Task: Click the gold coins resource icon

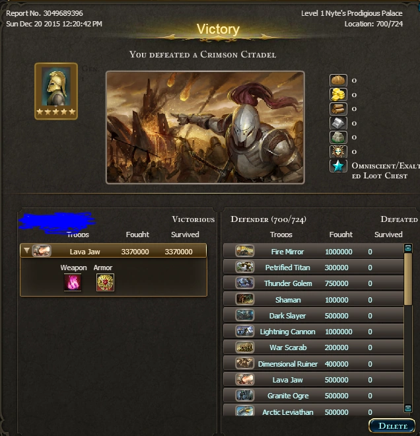Action: 338,94
